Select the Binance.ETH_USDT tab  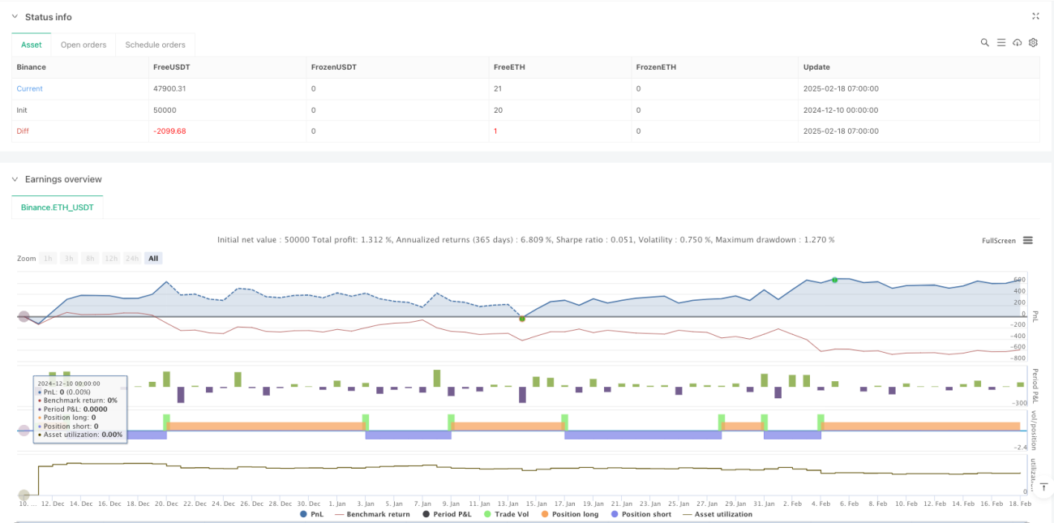click(x=57, y=208)
